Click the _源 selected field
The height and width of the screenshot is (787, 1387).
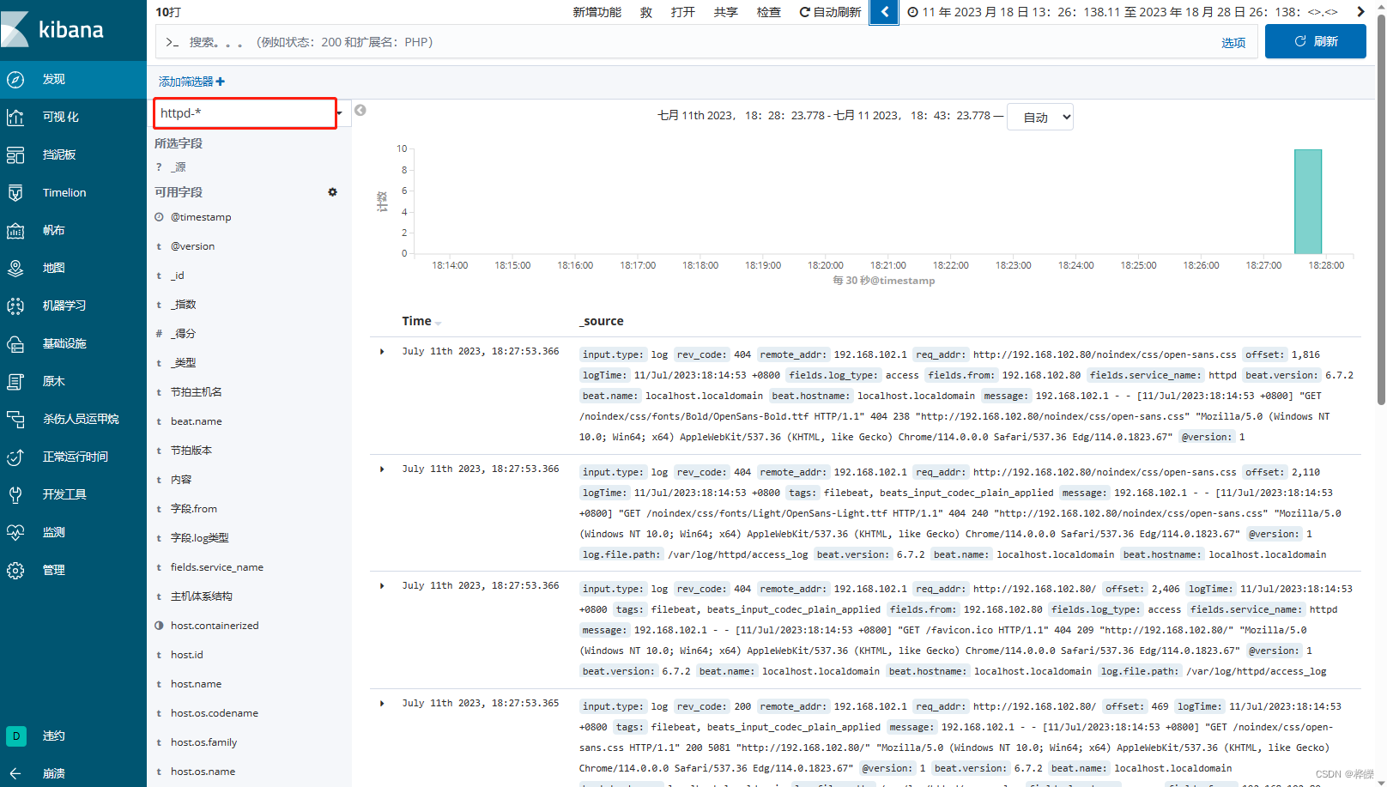pos(178,167)
